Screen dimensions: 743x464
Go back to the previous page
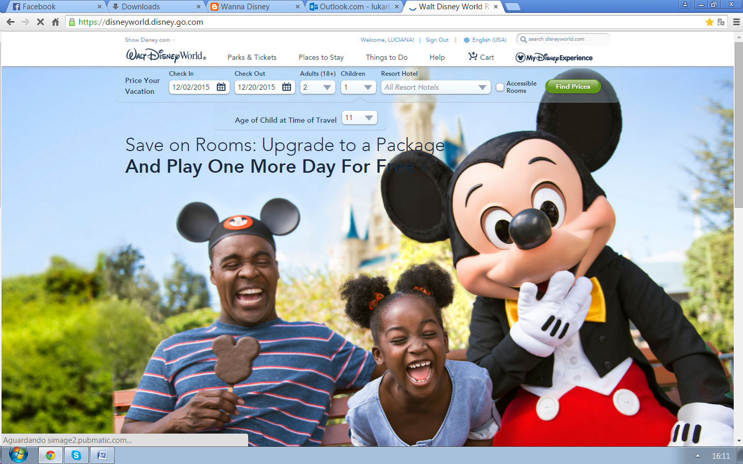click(x=10, y=22)
